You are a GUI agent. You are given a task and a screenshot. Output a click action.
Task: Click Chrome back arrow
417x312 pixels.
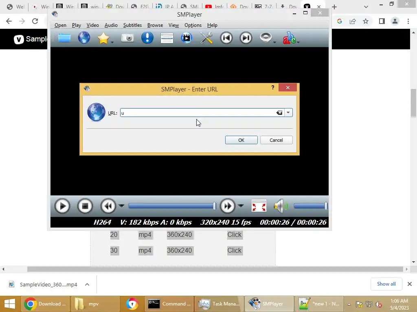coord(9,21)
